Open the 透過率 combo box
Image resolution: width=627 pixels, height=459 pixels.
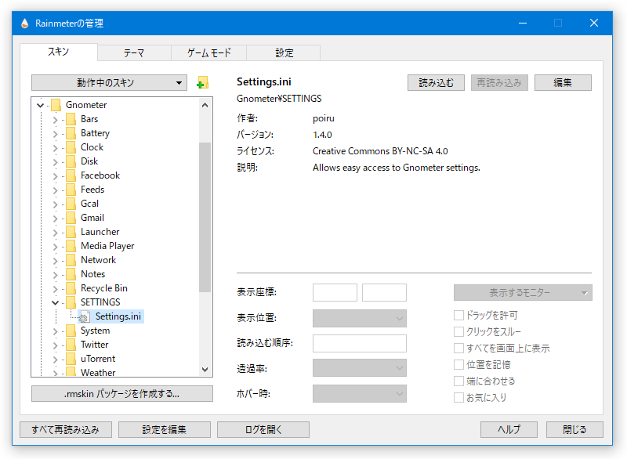(x=360, y=368)
